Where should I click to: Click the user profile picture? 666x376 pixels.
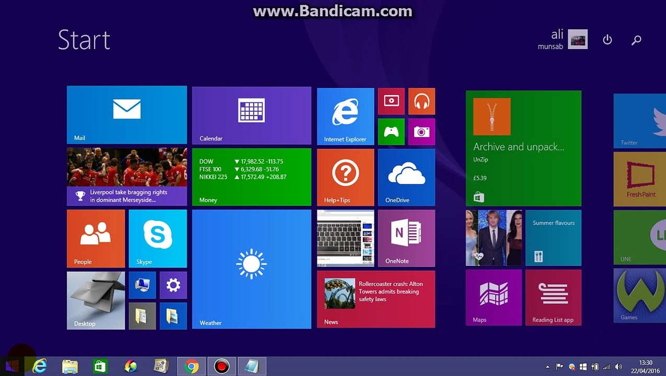578,40
